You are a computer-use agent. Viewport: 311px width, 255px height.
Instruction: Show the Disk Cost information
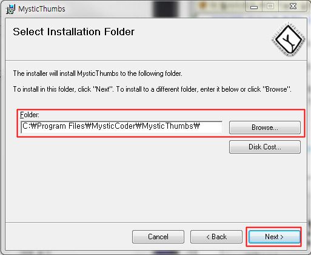point(265,147)
